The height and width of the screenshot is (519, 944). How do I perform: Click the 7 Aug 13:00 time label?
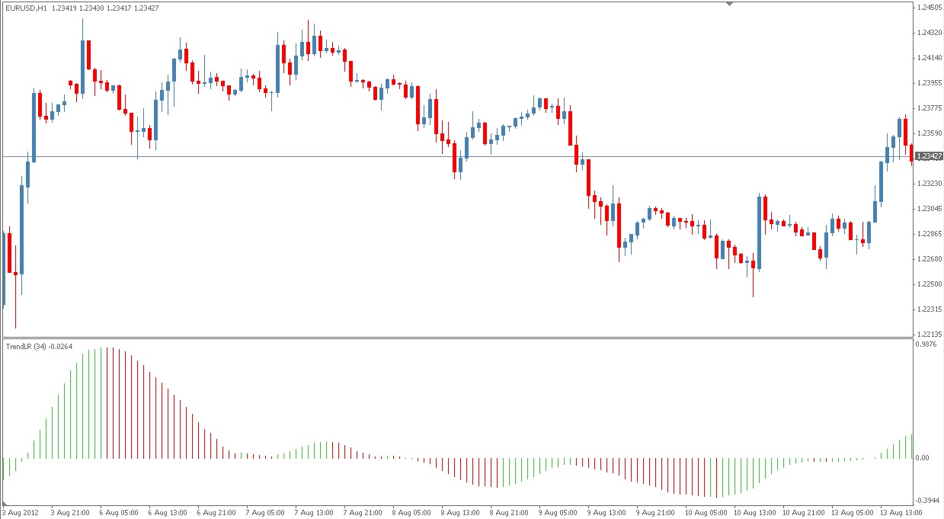[x=314, y=513]
